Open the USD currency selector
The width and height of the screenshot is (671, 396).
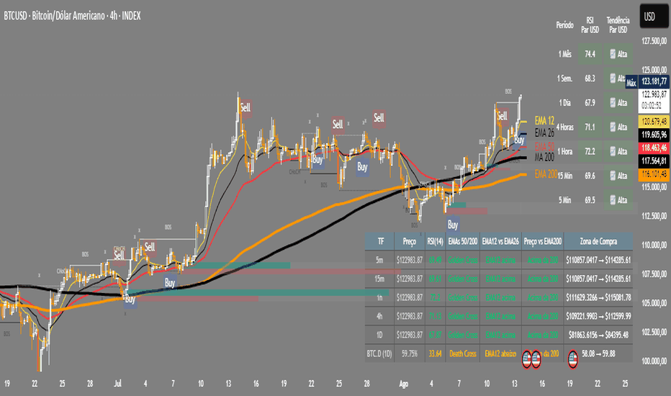[654, 17]
